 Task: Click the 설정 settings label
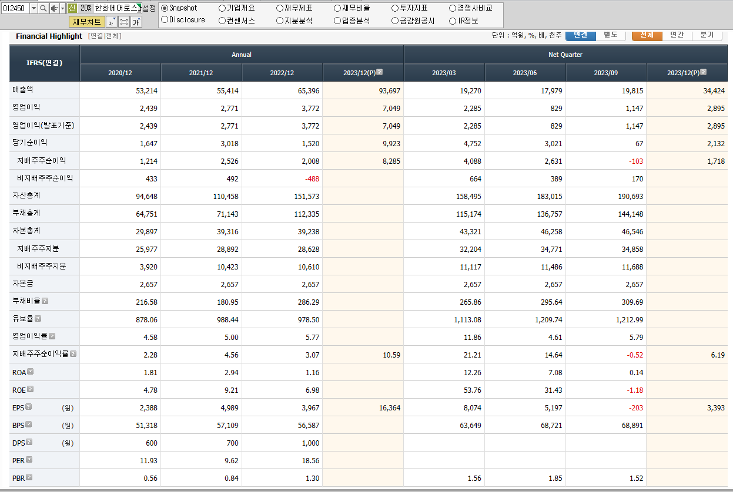(x=149, y=8)
